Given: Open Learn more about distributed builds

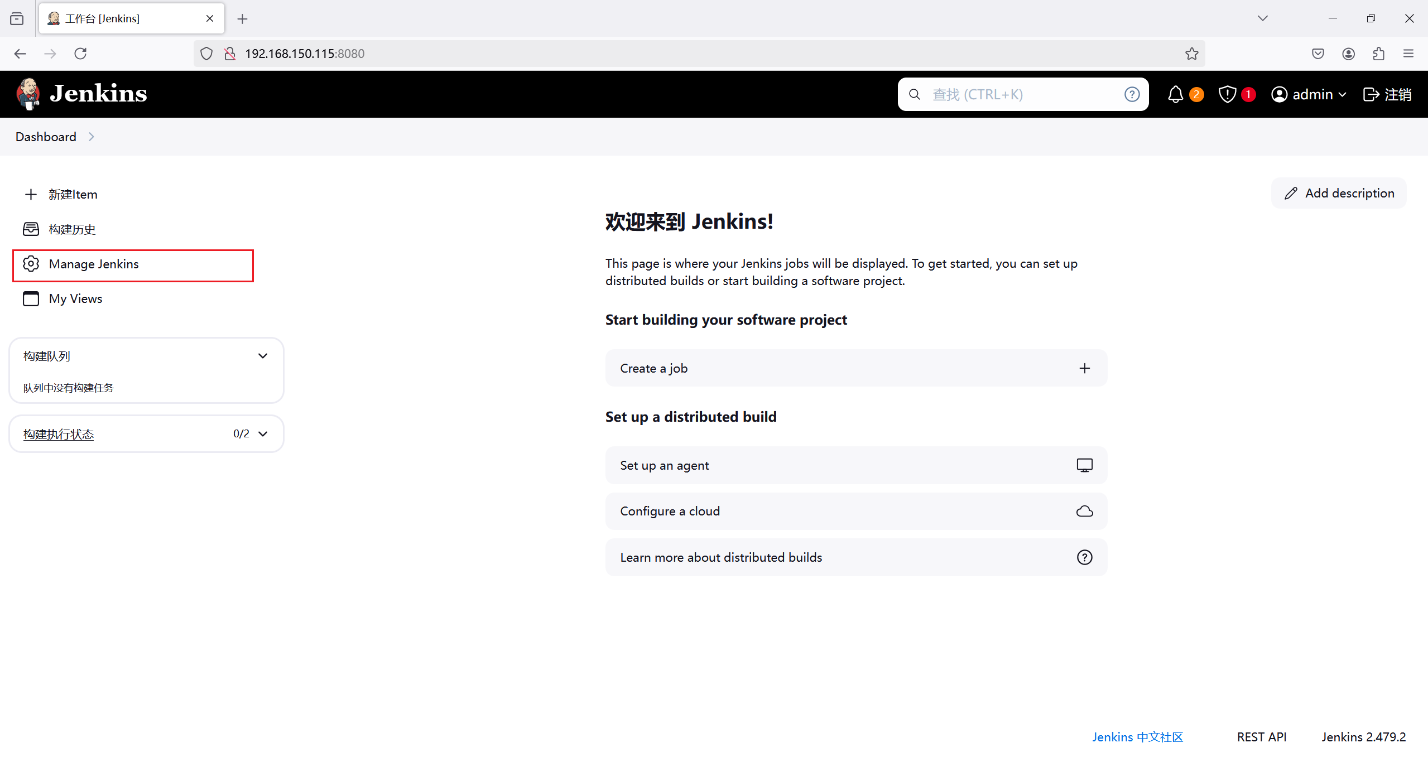Looking at the screenshot, I should [x=856, y=557].
